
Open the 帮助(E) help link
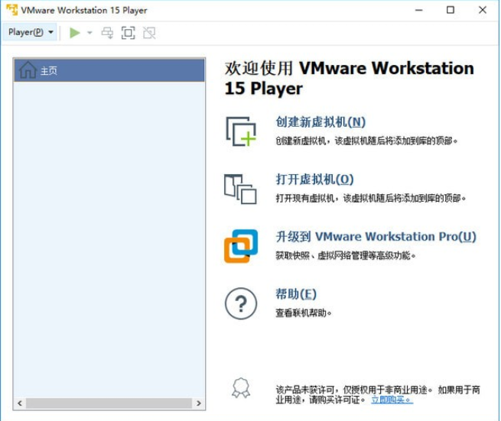point(296,294)
